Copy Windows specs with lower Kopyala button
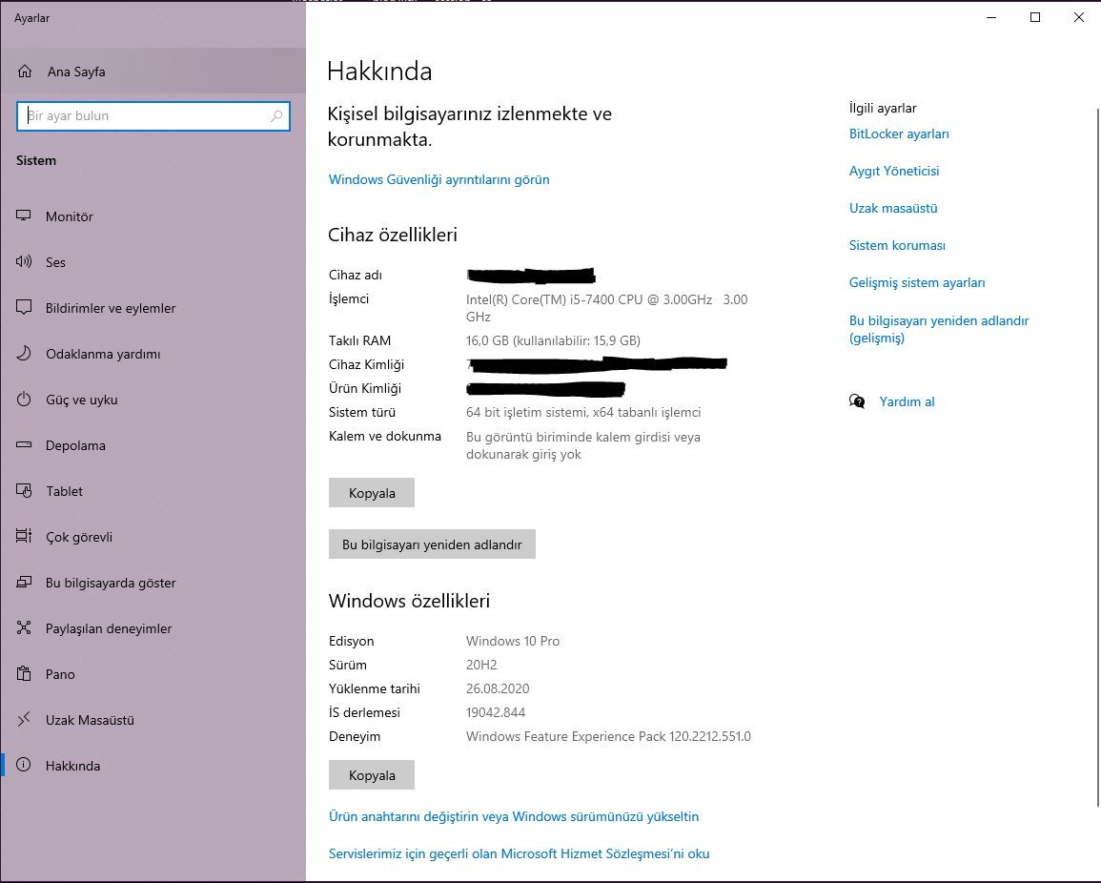Screen dimensions: 1101x883 pyautogui.click(x=372, y=775)
